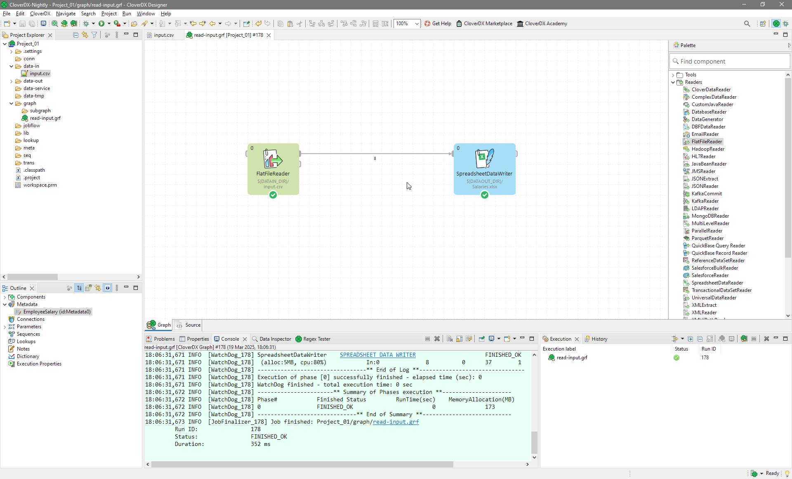Screen dimensions: 792x479
Task: Open the CloverDX menu
Action: pyautogui.click(x=40, y=14)
